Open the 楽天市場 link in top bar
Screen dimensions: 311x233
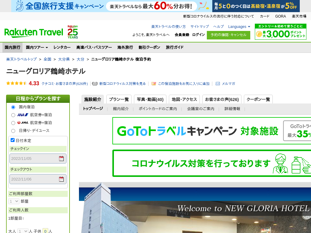(299, 16)
